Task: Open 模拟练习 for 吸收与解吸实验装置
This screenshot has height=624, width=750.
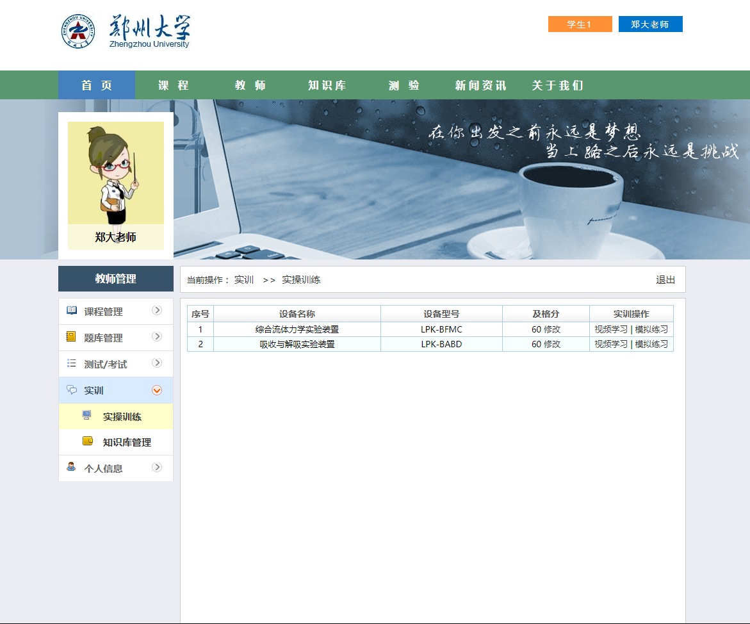Action: (x=651, y=344)
